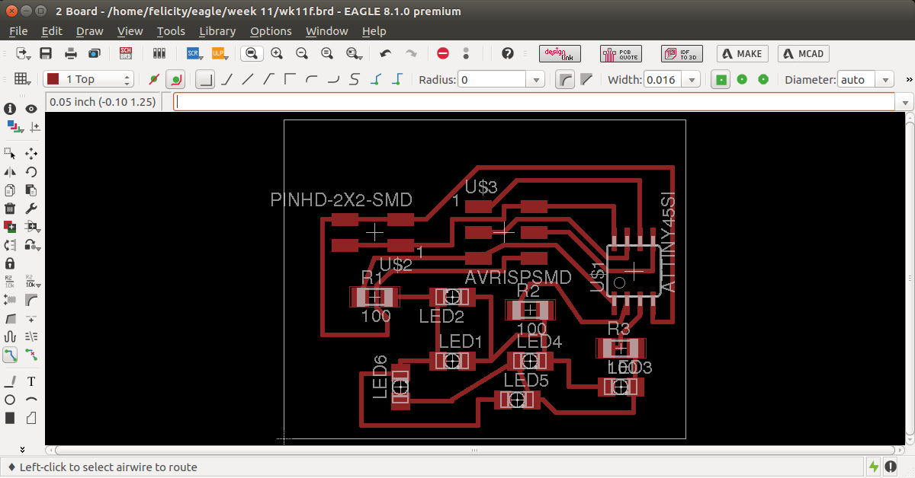Click the red Top layer color swatch

click(x=53, y=79)
